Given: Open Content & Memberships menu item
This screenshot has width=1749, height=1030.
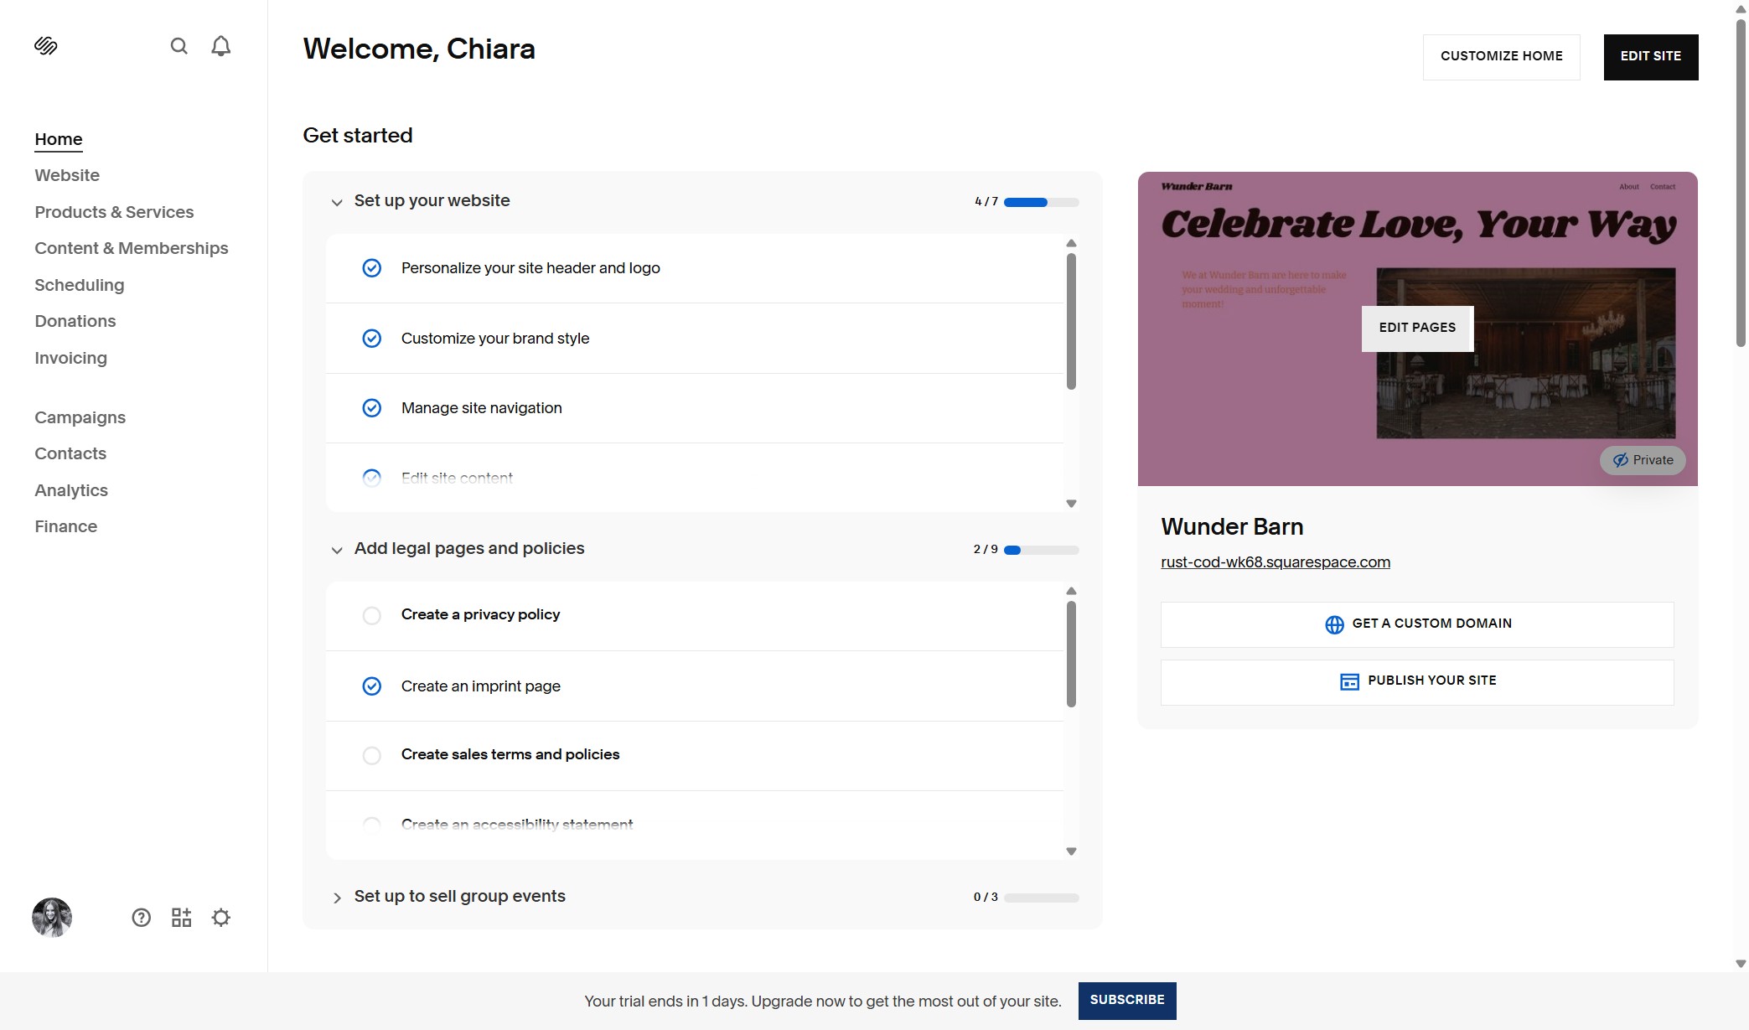Looking at the screenshot, I should pyautogui.click(x=132, y=248).
